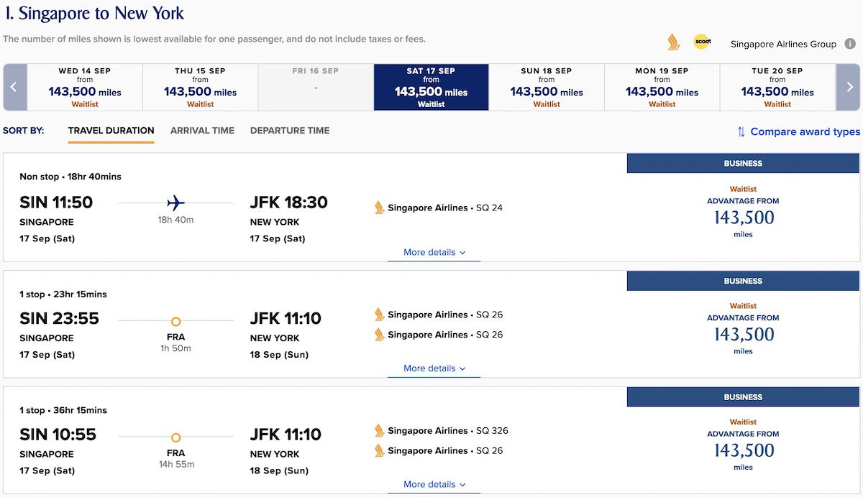Click the airplane icon on nonstop flight
The image size is (863, 497).
click(x=175, y=203)
